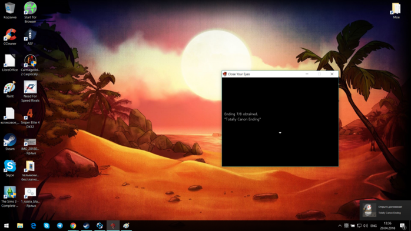Select the Paint desktop shortcut

pyautogui.click(x=10, y=89)
